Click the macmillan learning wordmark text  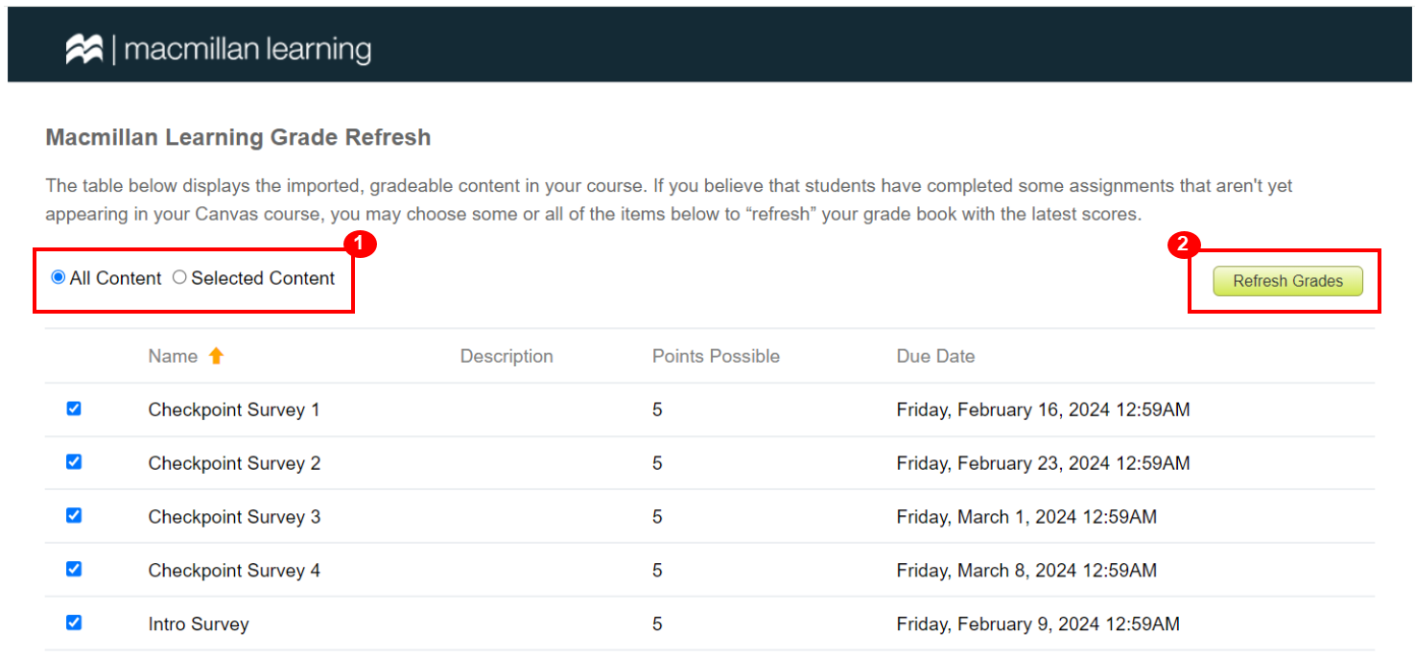pos(248,49)
